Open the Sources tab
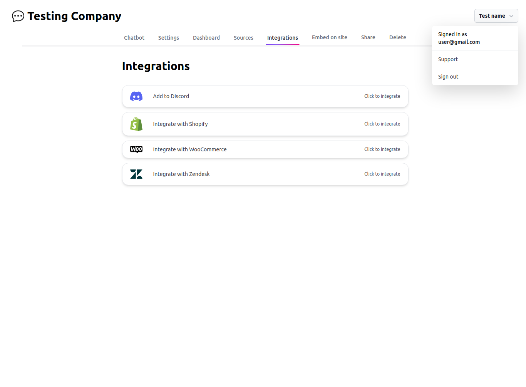Image resolution: width=526 pixels, height=387 pixels. coord(243,38)
